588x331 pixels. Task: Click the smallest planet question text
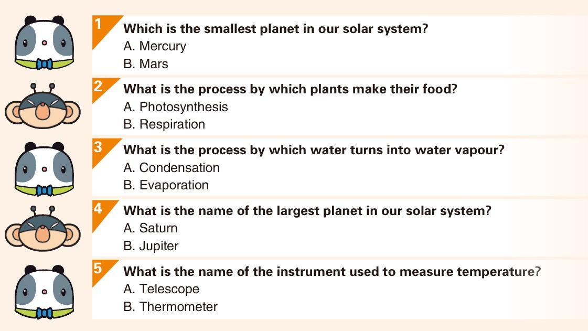click(x=275, y=29)
